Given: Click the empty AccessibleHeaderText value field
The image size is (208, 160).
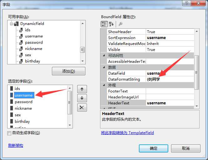Looking at the screenshot, I should tap(170, 62).
